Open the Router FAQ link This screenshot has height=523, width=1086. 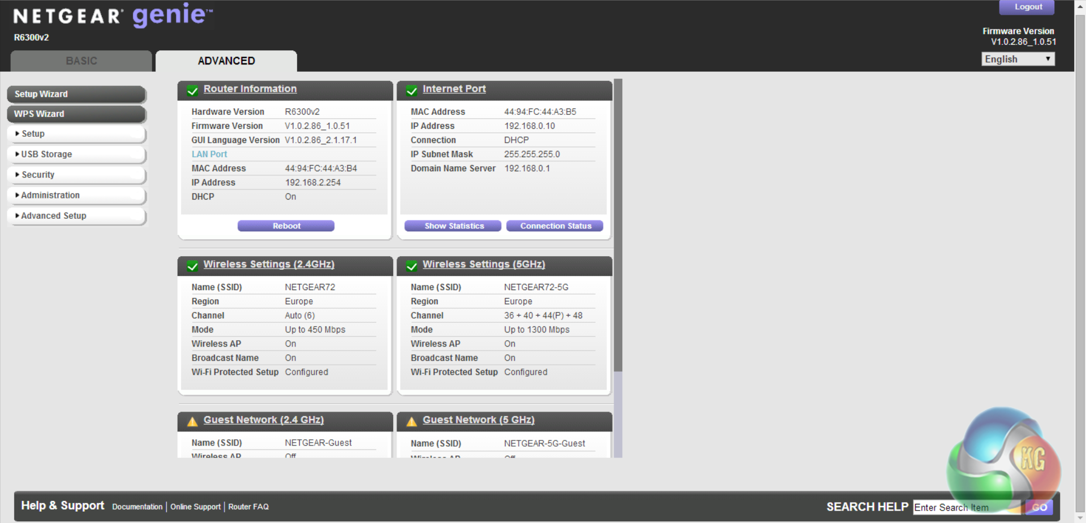[x=248, y=507]
